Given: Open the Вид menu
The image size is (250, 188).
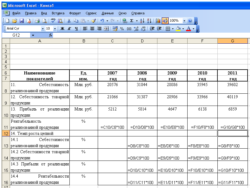Looking at the screenshot, I should point(44,13).
